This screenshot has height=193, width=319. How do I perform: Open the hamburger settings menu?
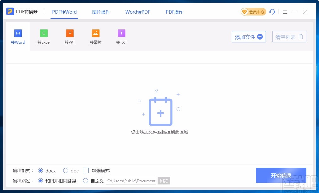pos(285,12)
